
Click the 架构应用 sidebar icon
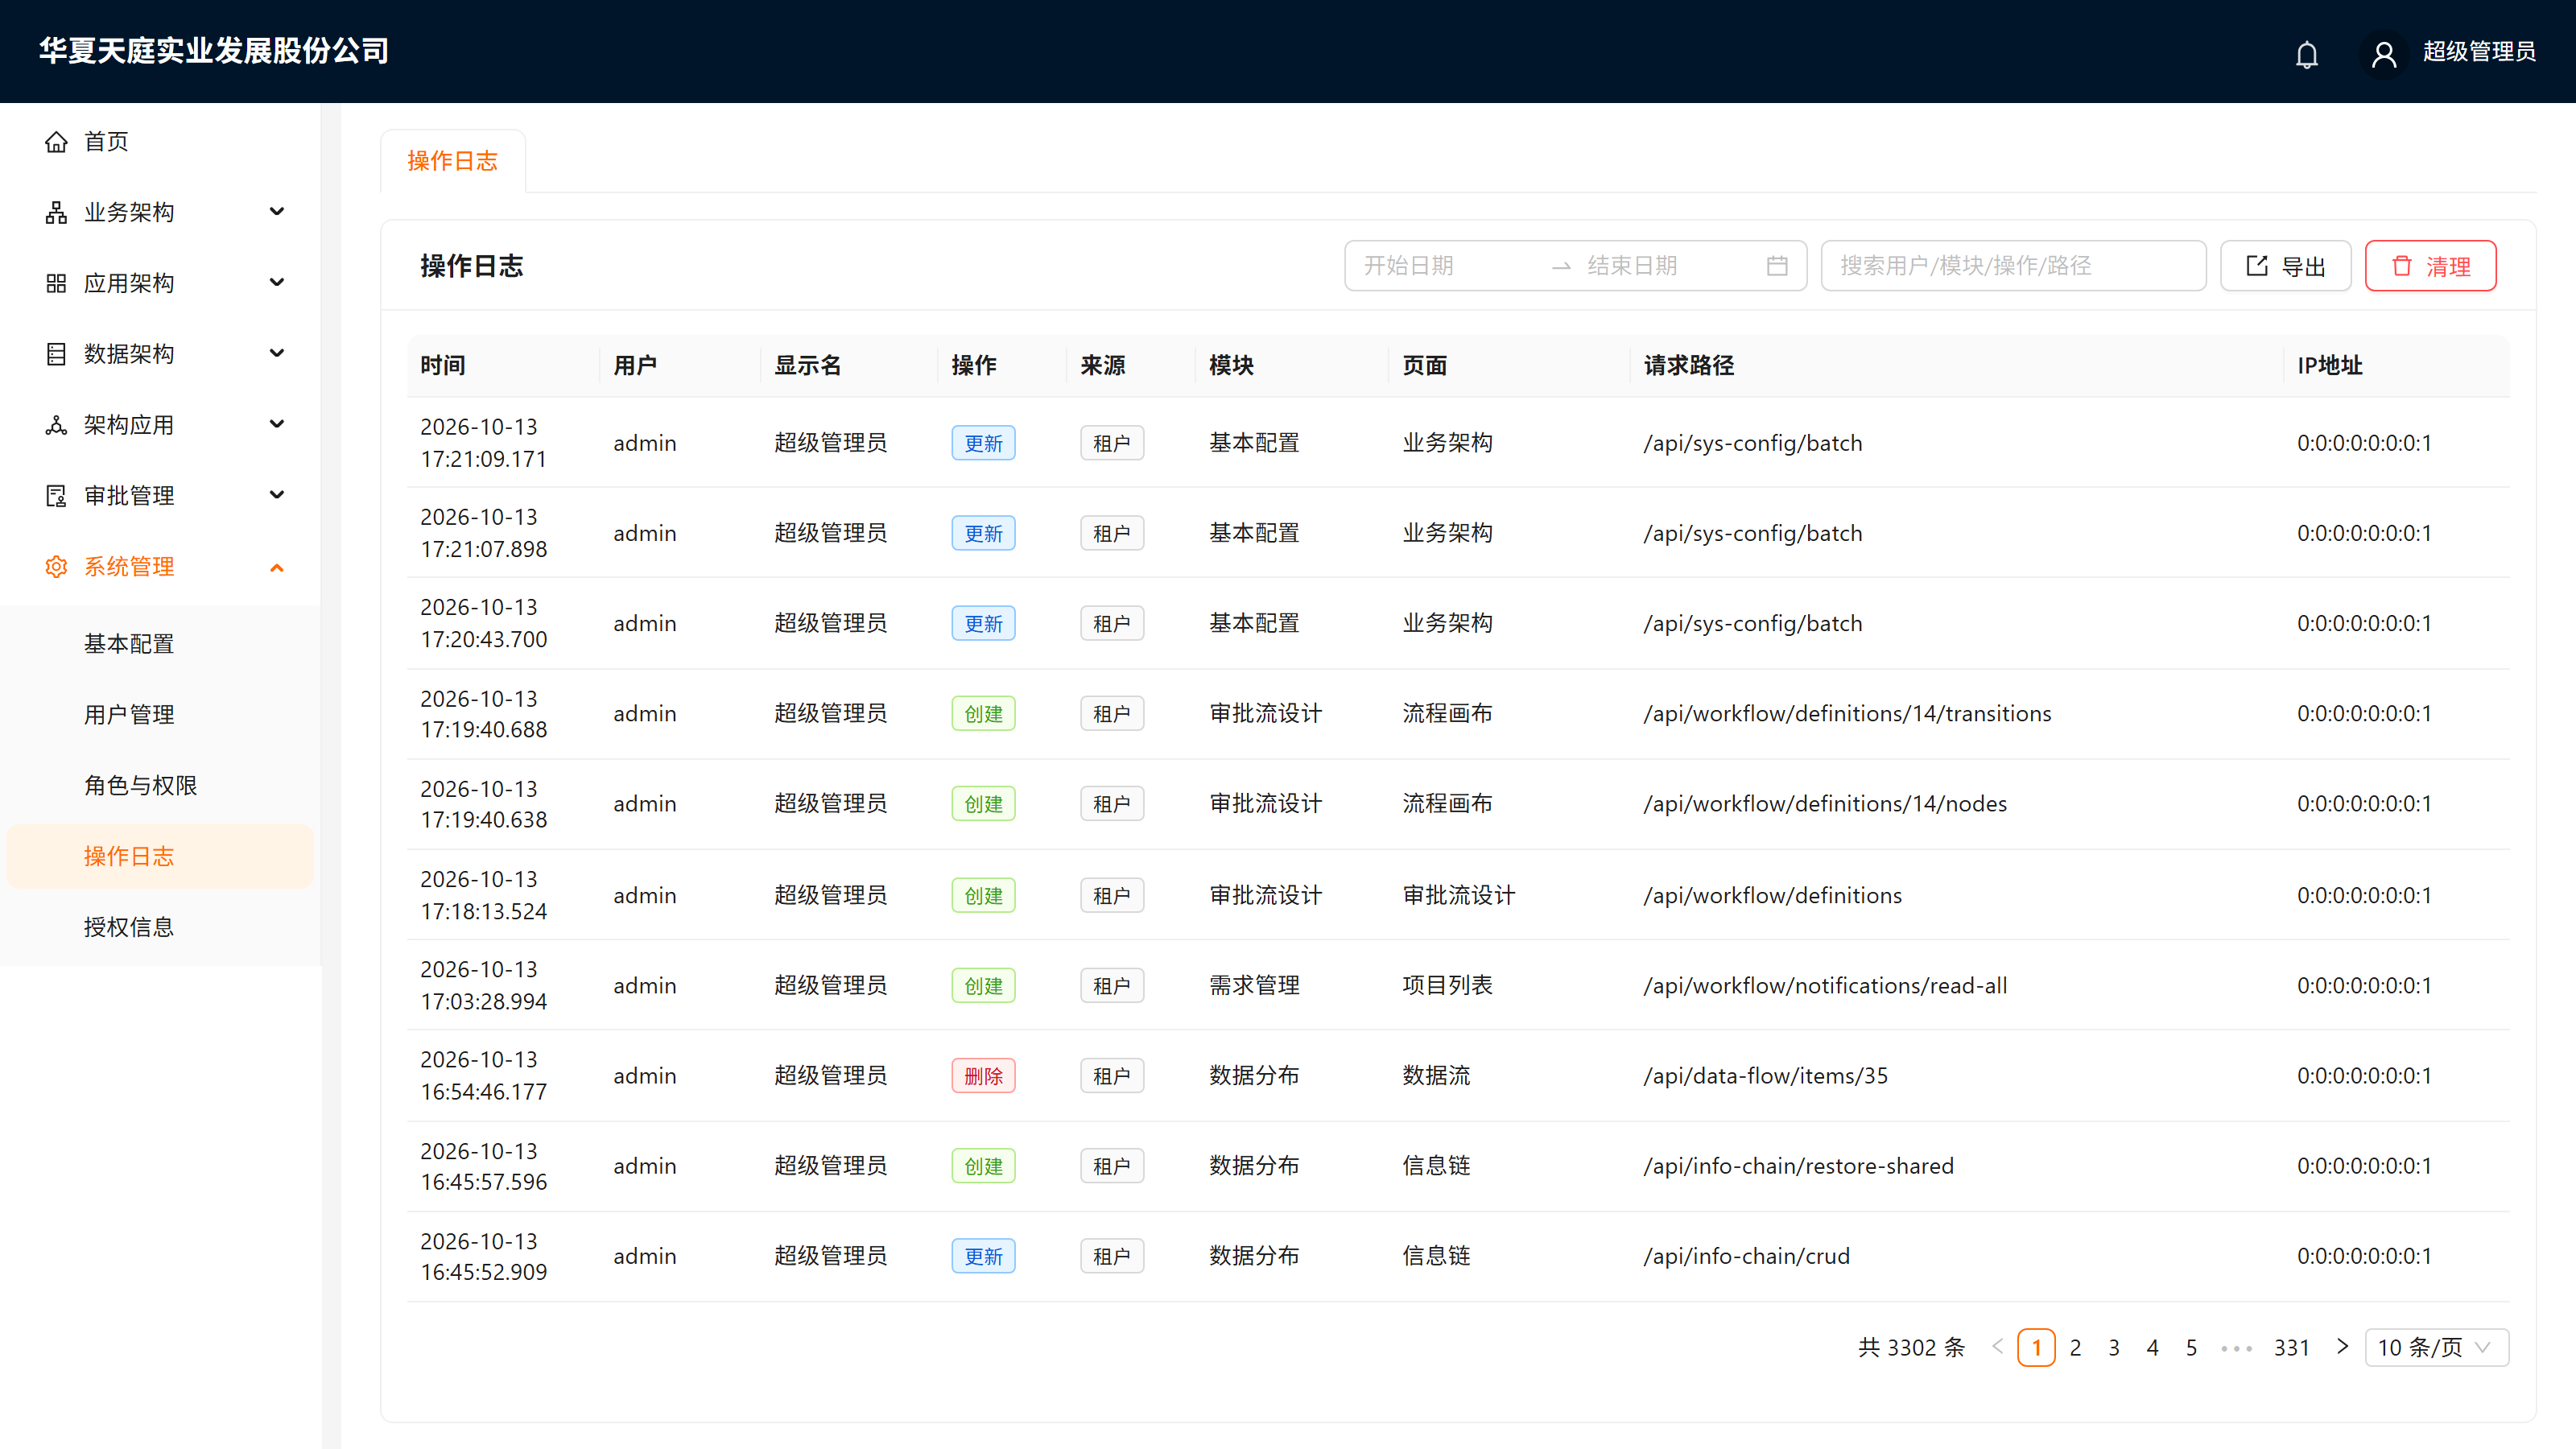point(56,425)
